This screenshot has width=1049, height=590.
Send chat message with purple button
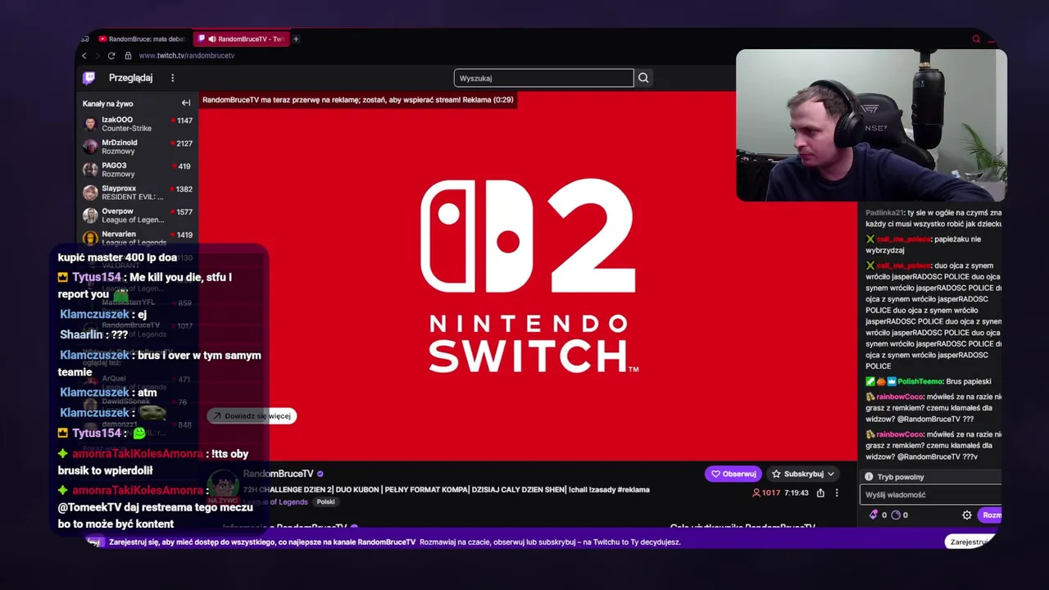coord(991,515)
